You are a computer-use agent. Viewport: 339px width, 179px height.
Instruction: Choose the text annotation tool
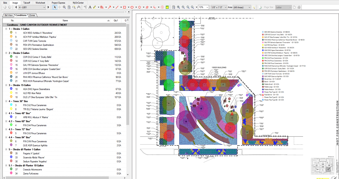coord(89,7)
